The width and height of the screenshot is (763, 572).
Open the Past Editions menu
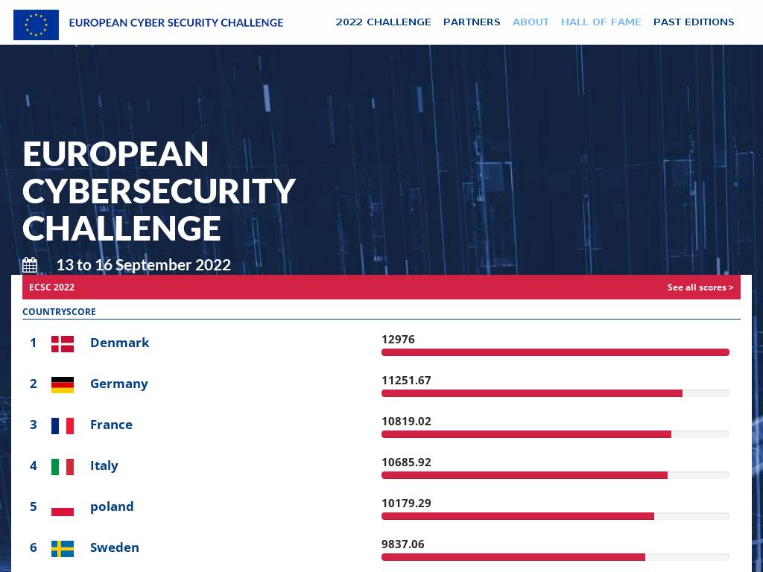click(x=694, y=22)
